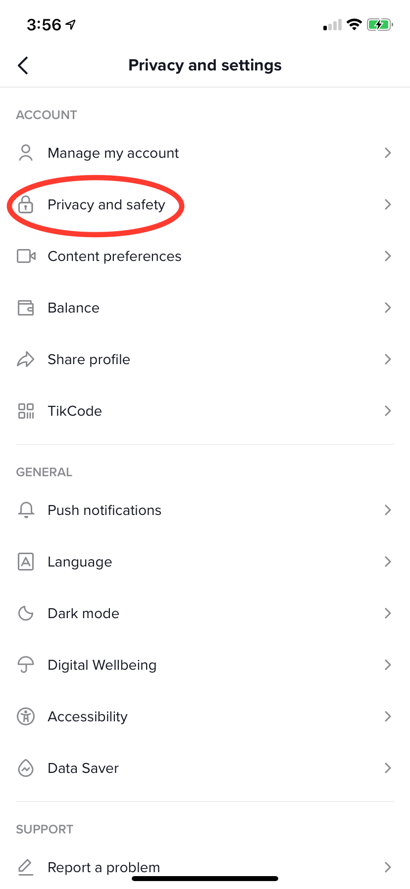Open the Digital Wellbeing menu item
This screenshot has width=410, height=889.
point(205,665)
